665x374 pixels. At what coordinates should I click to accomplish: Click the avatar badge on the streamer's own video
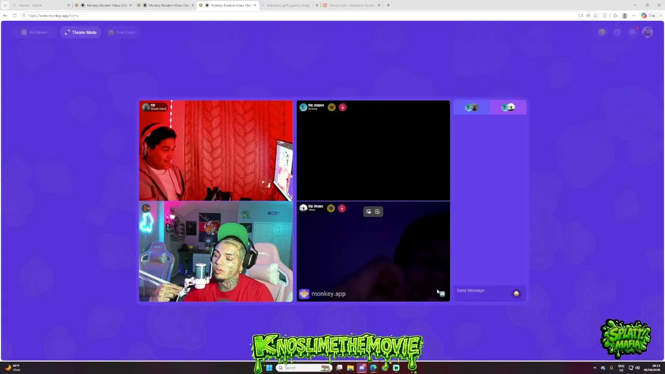point(146,208)
